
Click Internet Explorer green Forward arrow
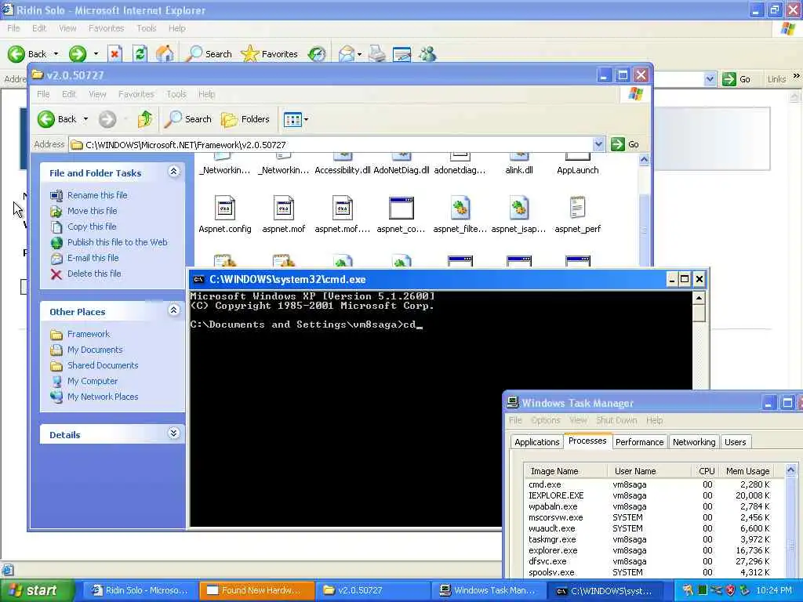(78, 54)
